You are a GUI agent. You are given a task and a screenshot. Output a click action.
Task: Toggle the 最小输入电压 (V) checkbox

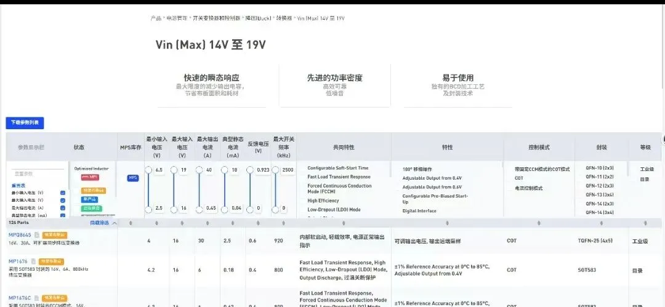pyautogui.click(x=63, y=193)
